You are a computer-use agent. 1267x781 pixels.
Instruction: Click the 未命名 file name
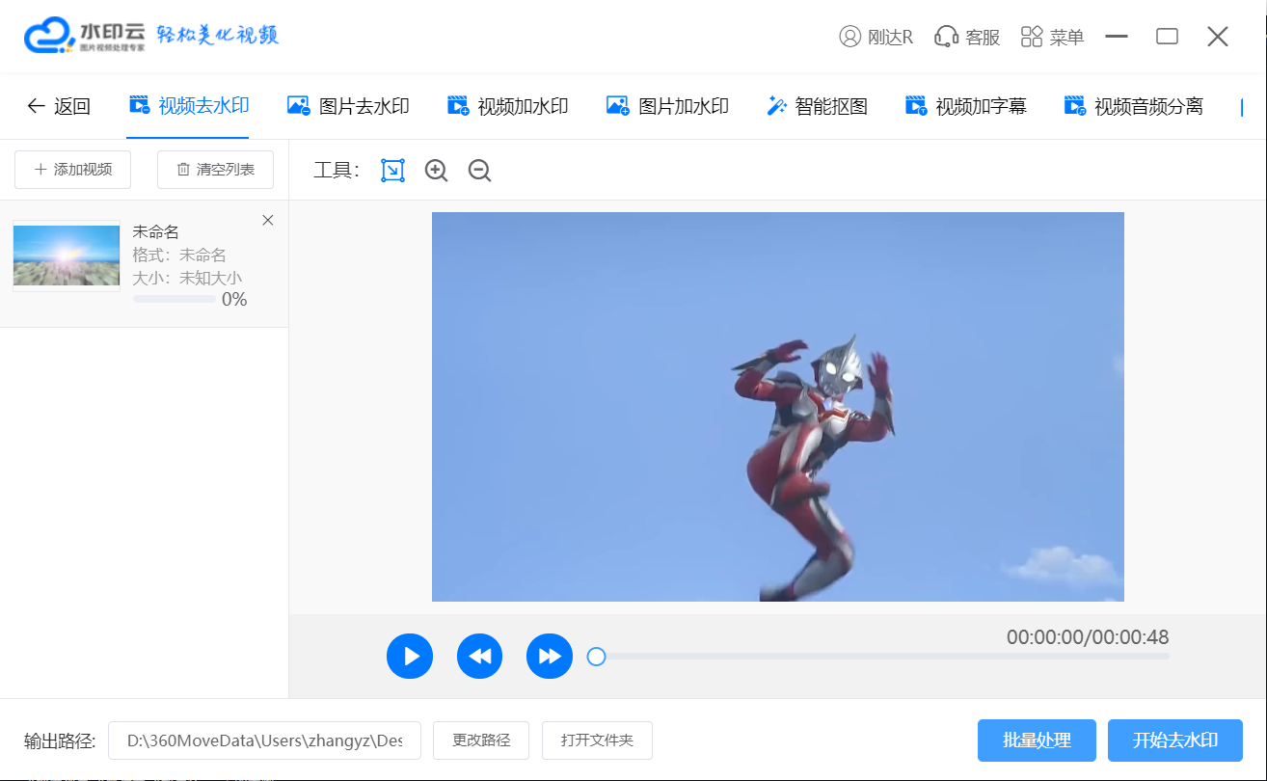click(x=155, y=231)
